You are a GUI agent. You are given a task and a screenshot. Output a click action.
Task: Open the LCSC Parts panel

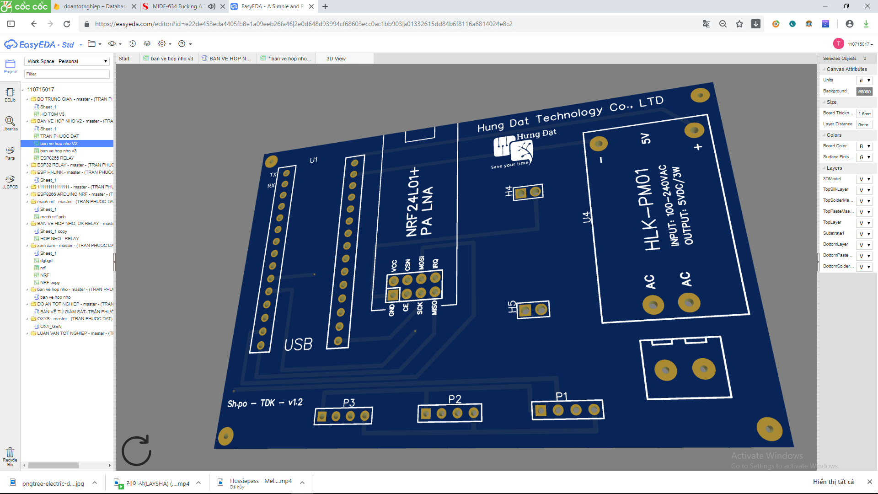point(10,153)
